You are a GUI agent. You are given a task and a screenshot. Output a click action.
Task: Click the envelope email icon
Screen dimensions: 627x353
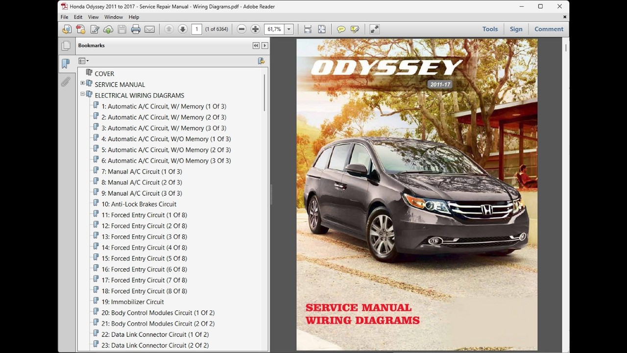[x=150, y=29]
